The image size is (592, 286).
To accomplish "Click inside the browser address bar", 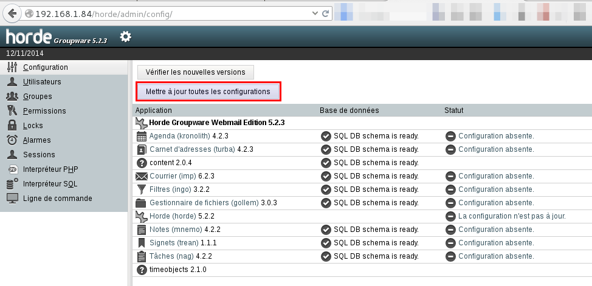I will pyautogui.click(x=170, y=13).
